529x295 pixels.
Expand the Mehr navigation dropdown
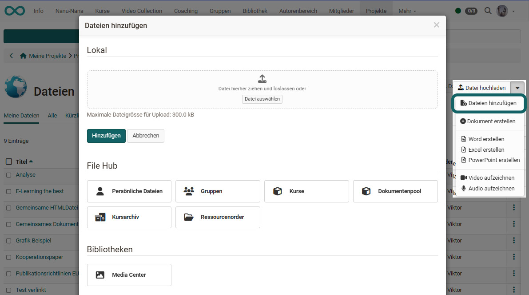407,11
